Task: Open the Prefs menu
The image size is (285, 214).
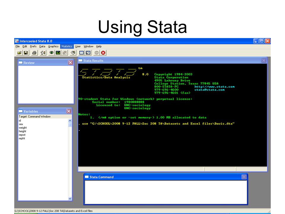Action: point(33,46)
